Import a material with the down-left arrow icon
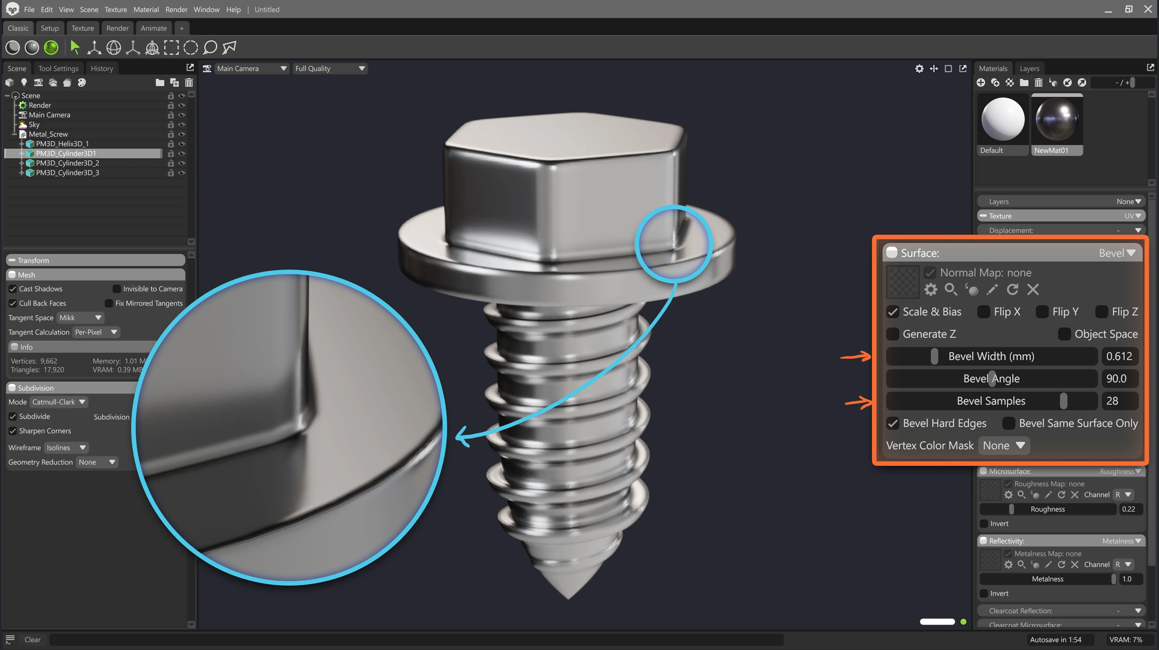Image resolution: width=1159 pixels, height=650 pixels. coord(1067,82)
